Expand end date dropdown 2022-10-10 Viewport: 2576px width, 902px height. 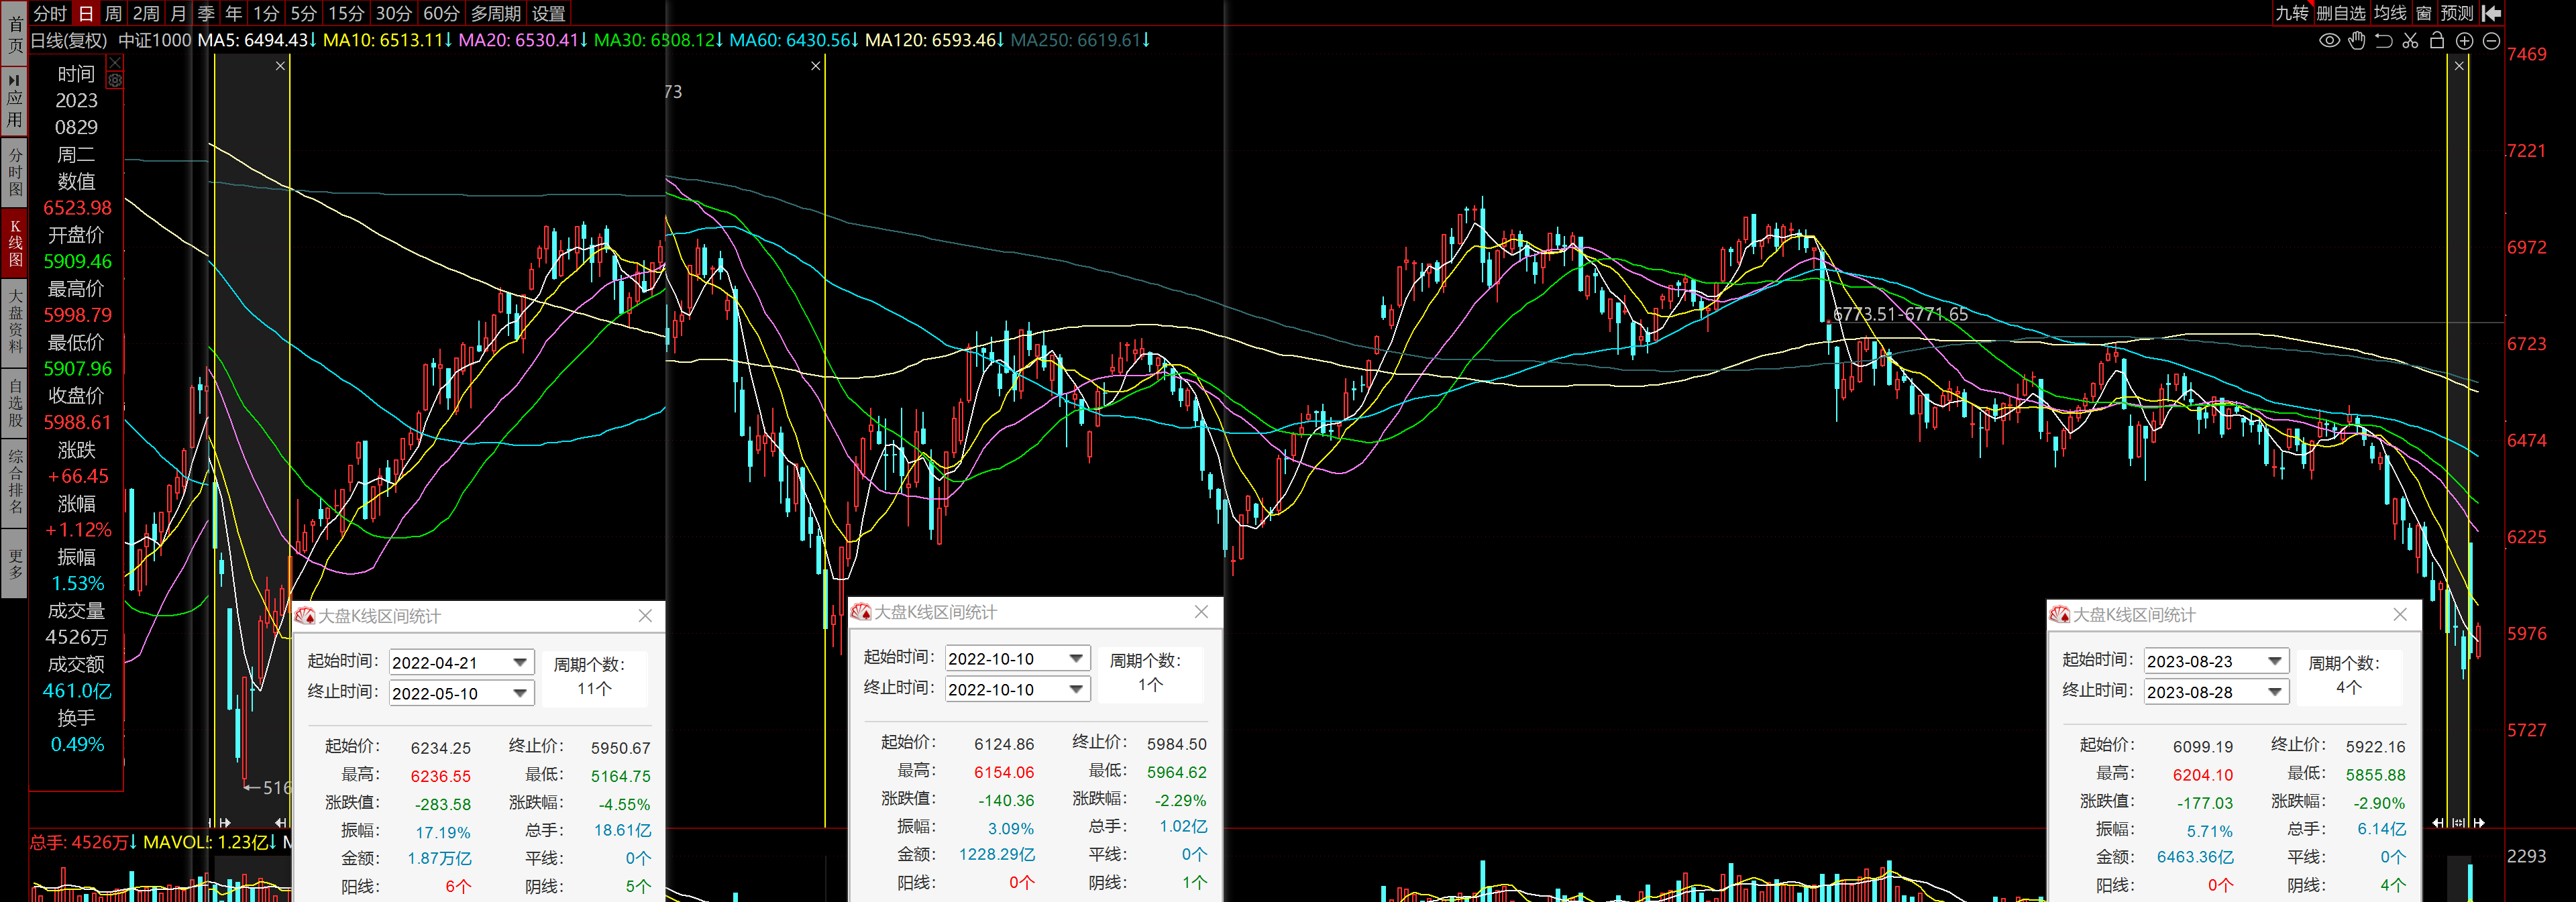point(1076,689)
